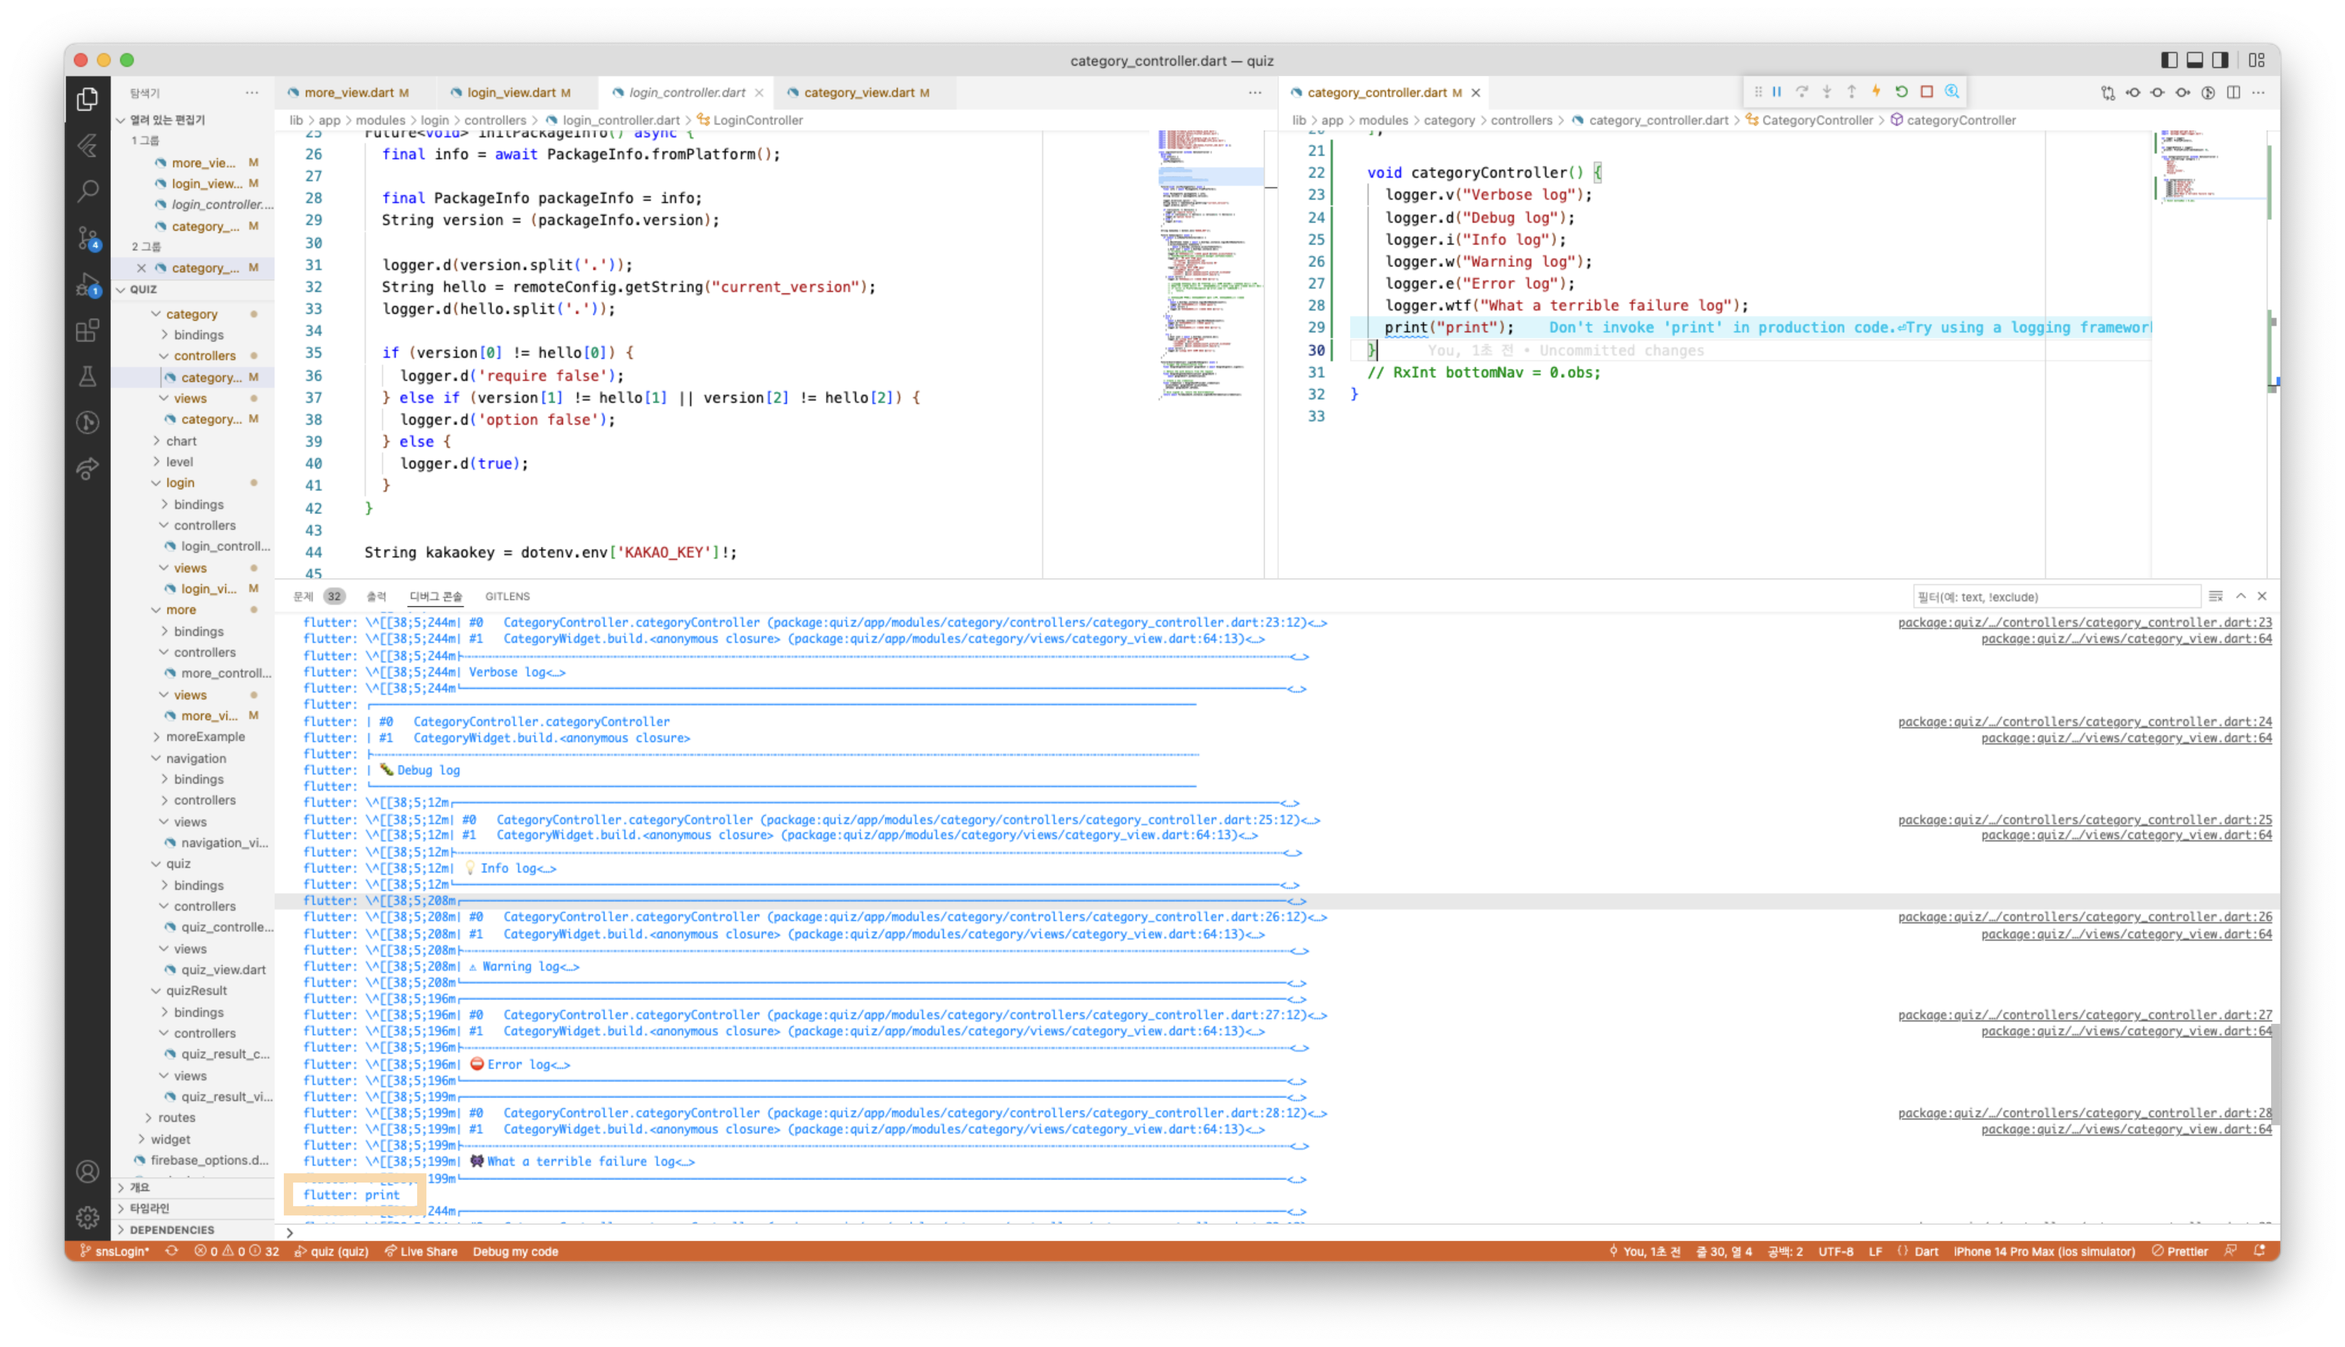The image size is (2345, 1347).
Task: Open the Explorer view in activity bar
Action: coord(87,98)
